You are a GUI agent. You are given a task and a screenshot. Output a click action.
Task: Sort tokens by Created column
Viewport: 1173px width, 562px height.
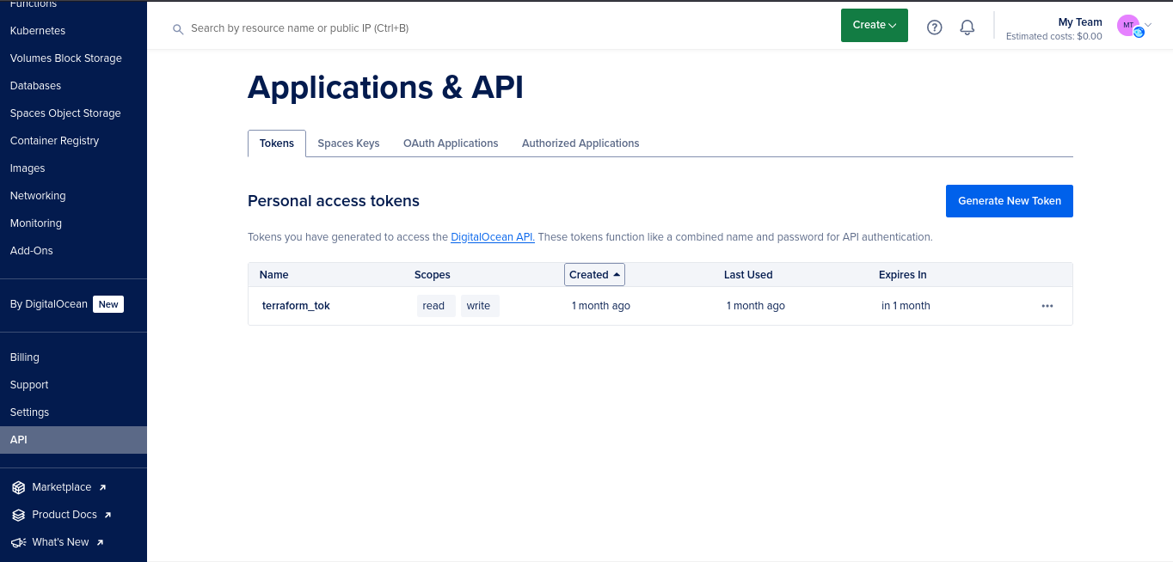[594, 275]
